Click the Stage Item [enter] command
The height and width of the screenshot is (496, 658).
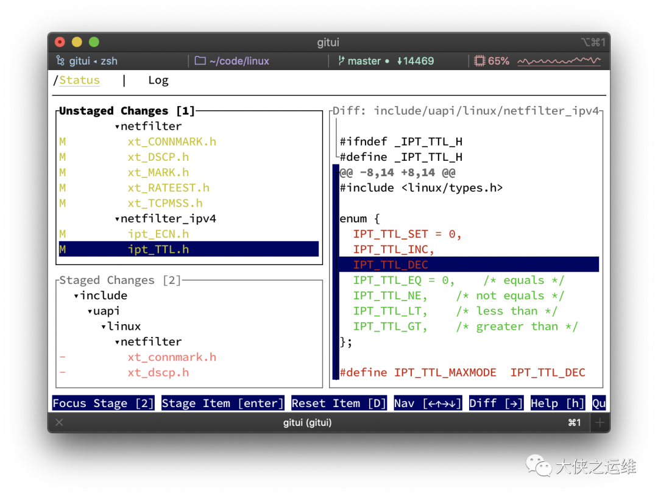223,403
